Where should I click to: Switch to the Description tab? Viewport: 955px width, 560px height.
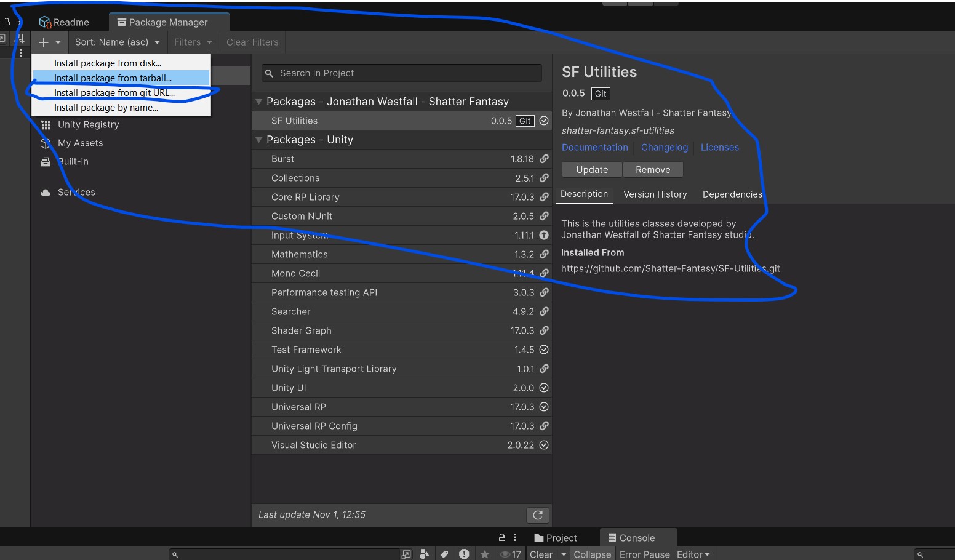pos(585,194)
